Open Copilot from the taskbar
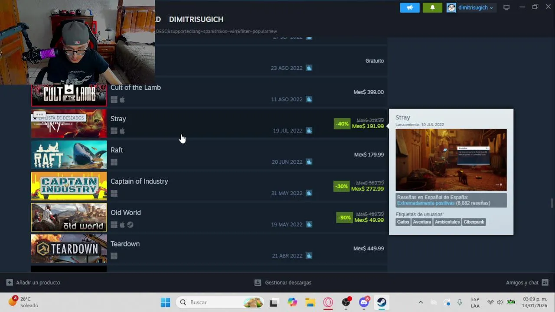 (x=292, y=302)
